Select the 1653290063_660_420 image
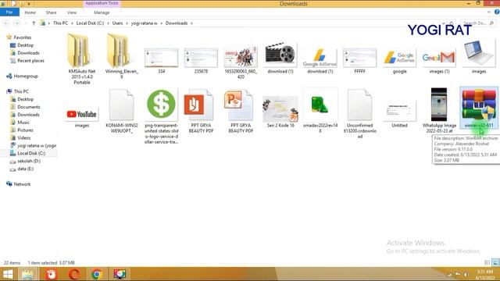The height and width of the screenshot is (281, 500). pos(241,62)
